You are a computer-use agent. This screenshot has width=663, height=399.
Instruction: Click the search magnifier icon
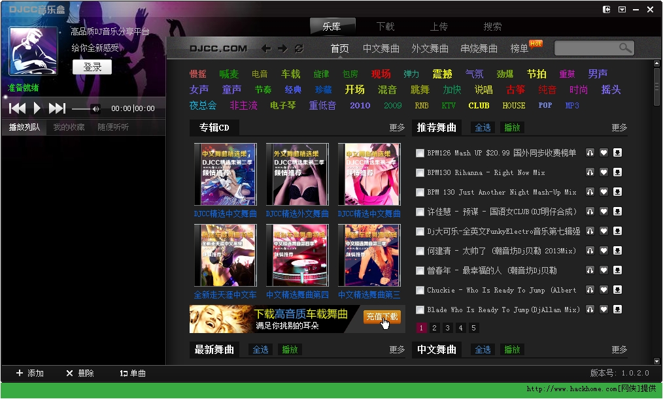coord(625,48)
